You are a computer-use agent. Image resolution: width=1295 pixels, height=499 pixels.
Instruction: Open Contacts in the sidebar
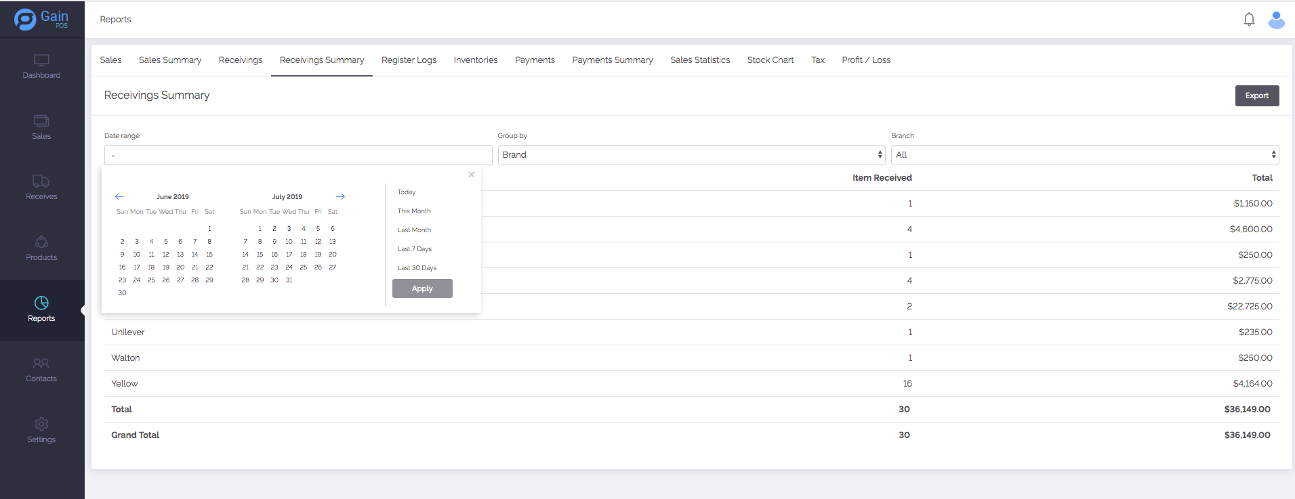tap(41, 370)
